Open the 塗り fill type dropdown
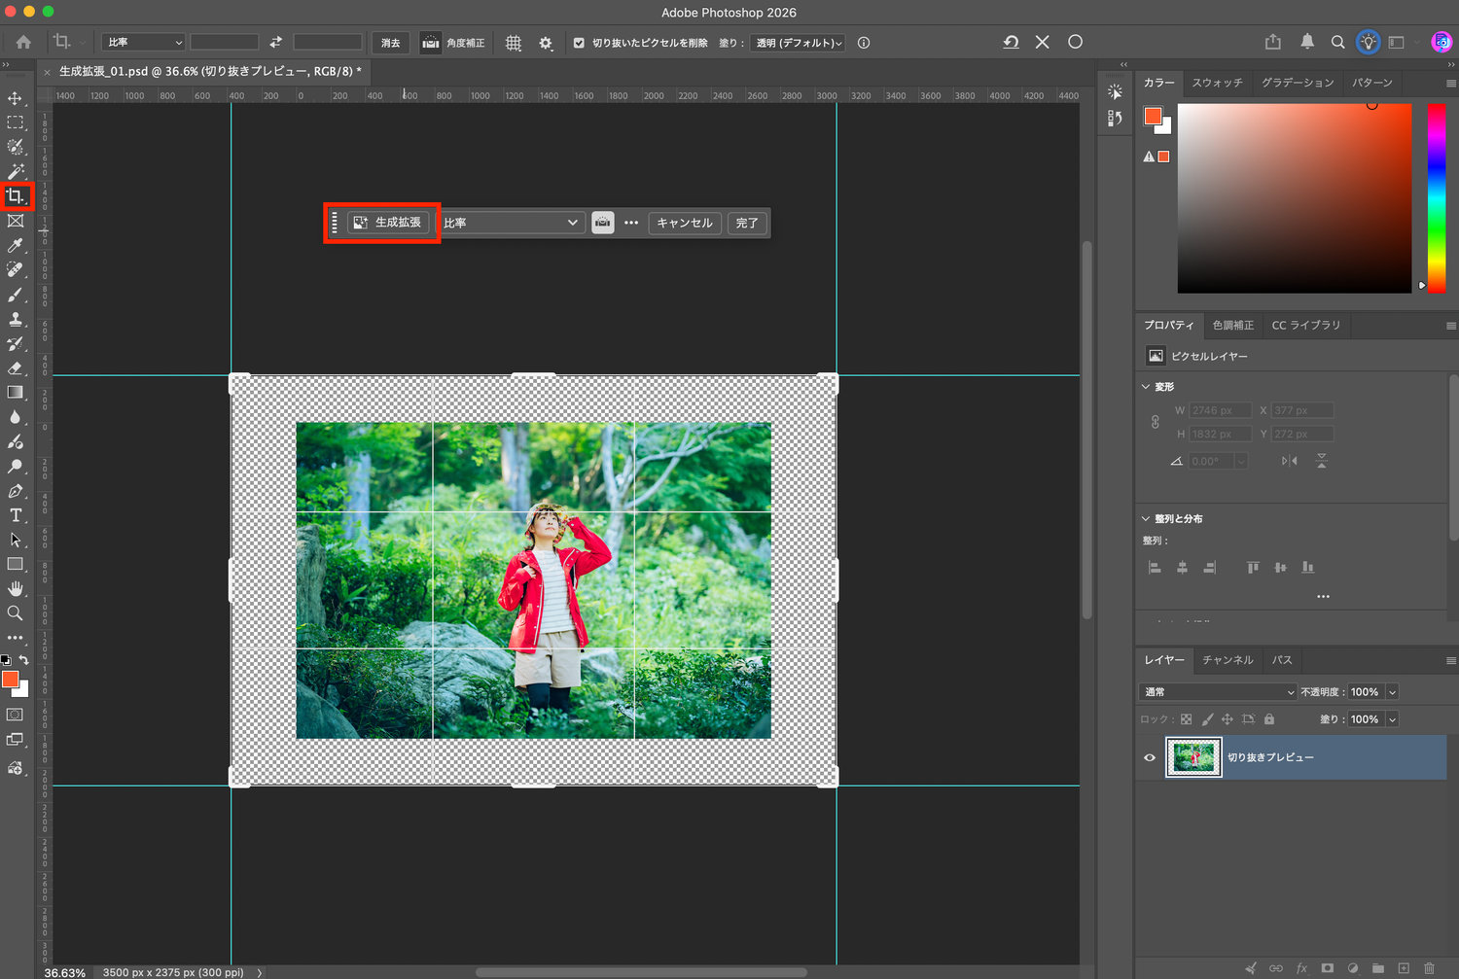The image size is (1459, 979). (798, 43)
